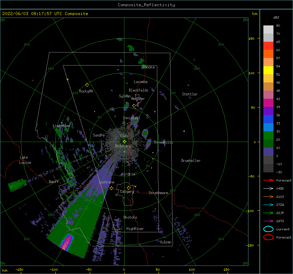Click the Stettler city label
Screen dimensions: 293x274
190,94
